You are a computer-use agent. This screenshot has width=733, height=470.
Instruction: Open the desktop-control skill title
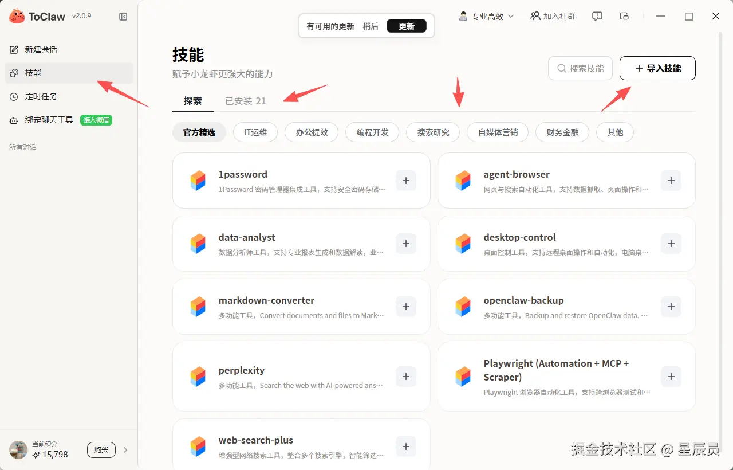point(519,237)
